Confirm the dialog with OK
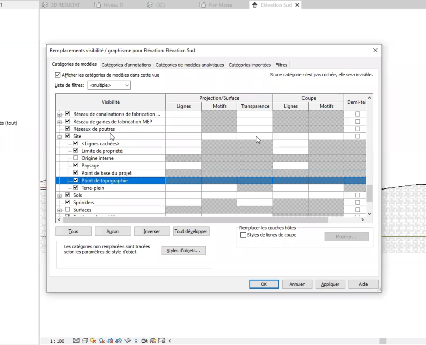 pyautogui.click(x=264, y=284)
